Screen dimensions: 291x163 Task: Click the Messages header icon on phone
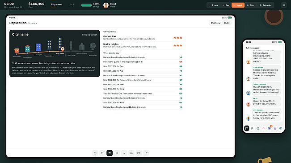(247, 48)
